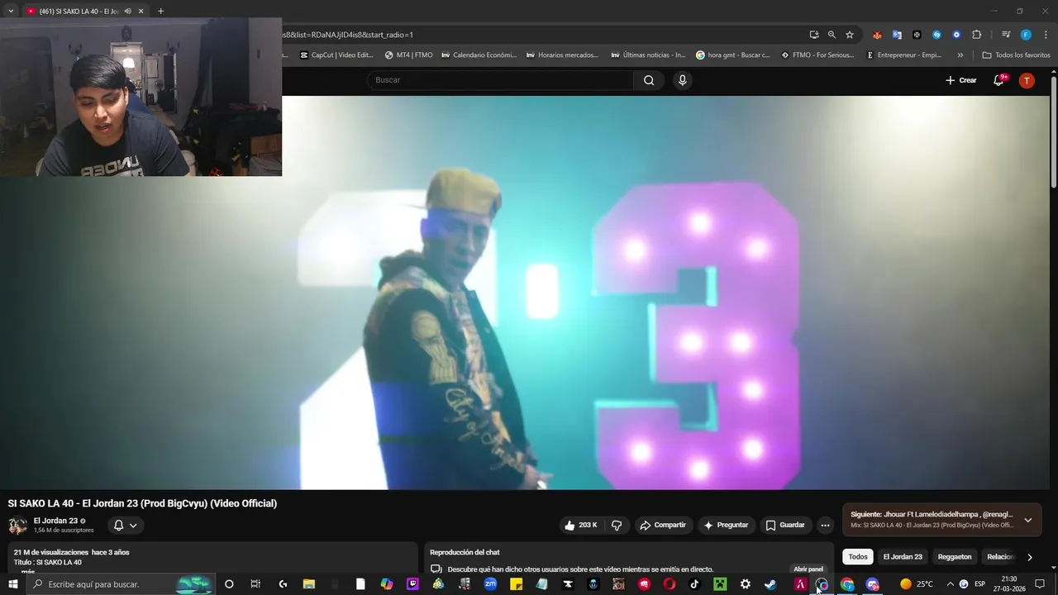Select the 'Reggaeton' filter chip

click(955, 557)
